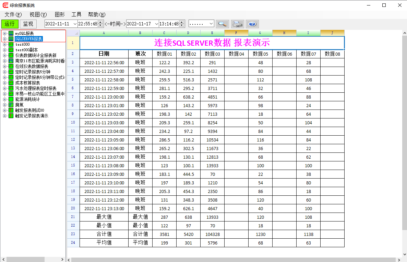
Task: Select the 成本核算报表 tree item
Action: (27, 83)
